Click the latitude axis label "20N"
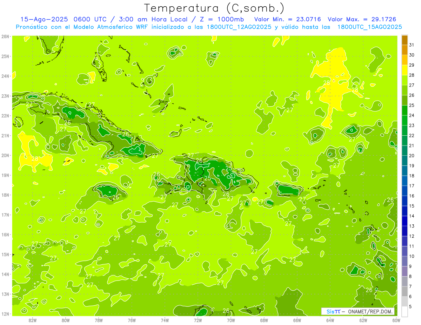 click(5, 155)
